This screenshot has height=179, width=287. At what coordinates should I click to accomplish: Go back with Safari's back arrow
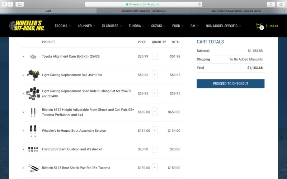(x=5, y=4)
